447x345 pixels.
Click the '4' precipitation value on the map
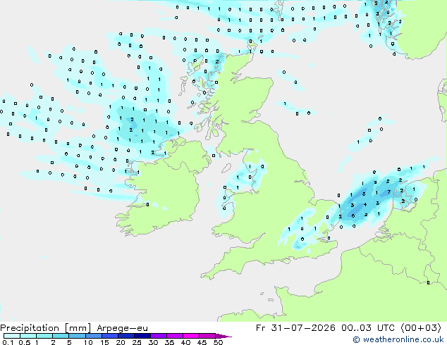pyautogui.click(x=365, y=205)
